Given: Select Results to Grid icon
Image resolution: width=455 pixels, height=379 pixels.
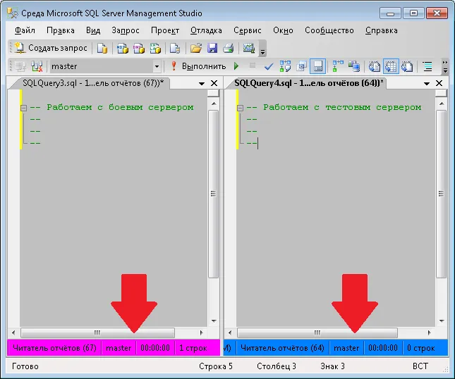Looking at the screenshot, I should point(391,66).
